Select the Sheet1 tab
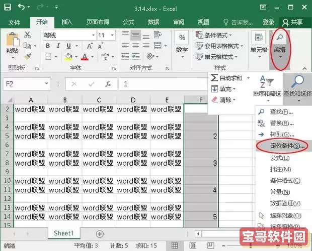 tap(64, 233)
